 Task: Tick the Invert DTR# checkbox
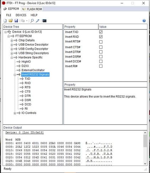coord(101,52)
